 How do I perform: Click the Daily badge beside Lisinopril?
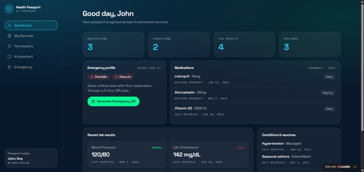pyautogui.click(x=329, y=77)
